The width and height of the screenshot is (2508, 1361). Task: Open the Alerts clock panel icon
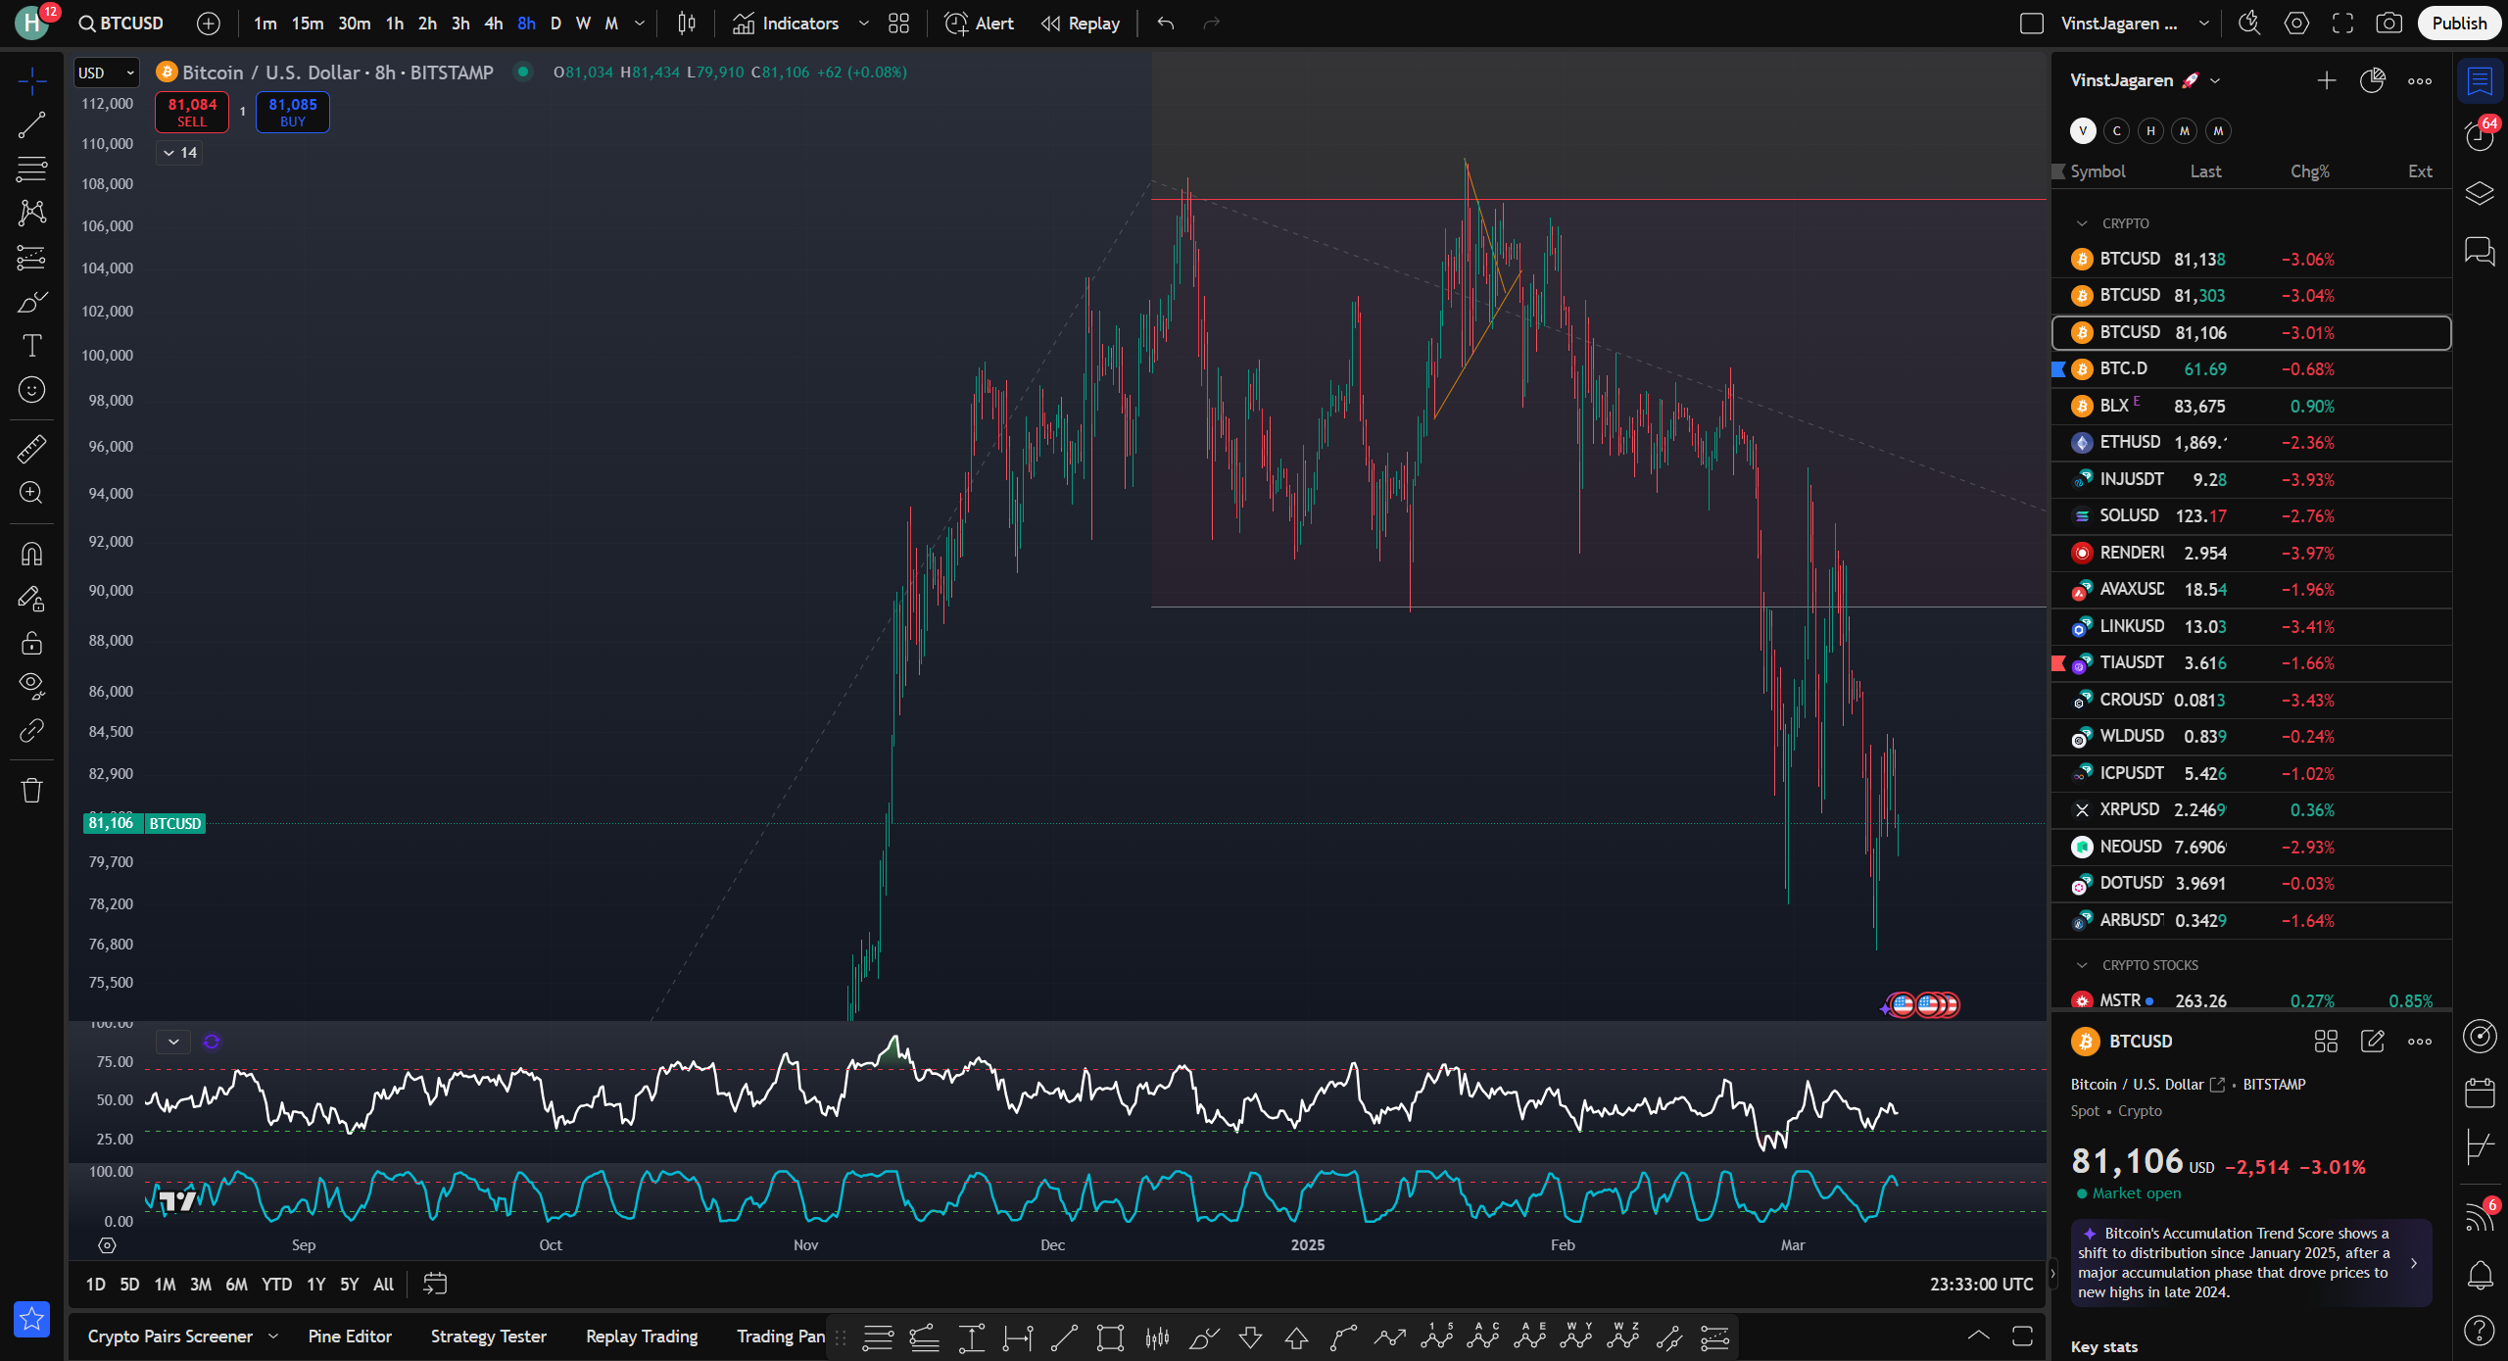click(2479, 135)
